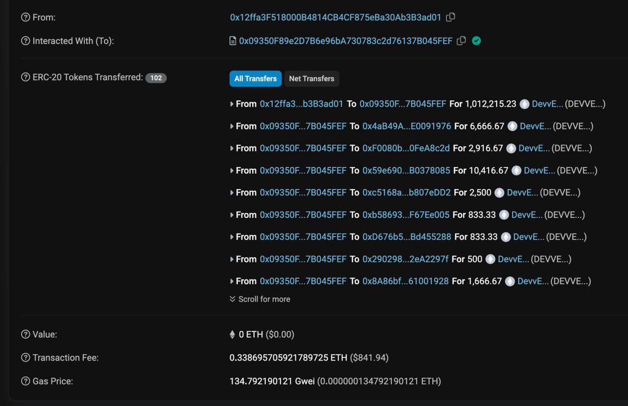Screen dimensions: 628x406
Task: Click the ERC-20 Tokens Transferred label
Action: point(87,77)
